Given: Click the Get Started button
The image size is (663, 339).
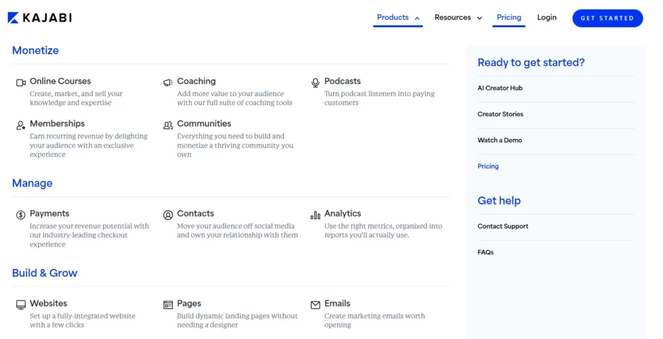Looking at the screenshot, I should (607, 18).
